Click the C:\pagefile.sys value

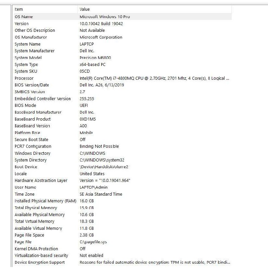pyautogui.click(x=93, y=242)
